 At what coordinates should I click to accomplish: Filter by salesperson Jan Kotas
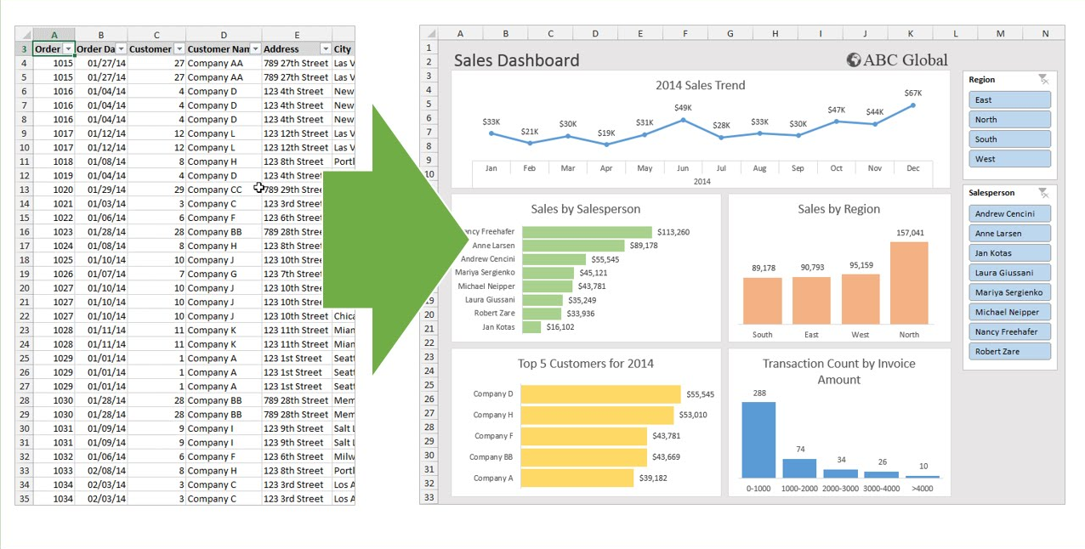coord(1009,252)
